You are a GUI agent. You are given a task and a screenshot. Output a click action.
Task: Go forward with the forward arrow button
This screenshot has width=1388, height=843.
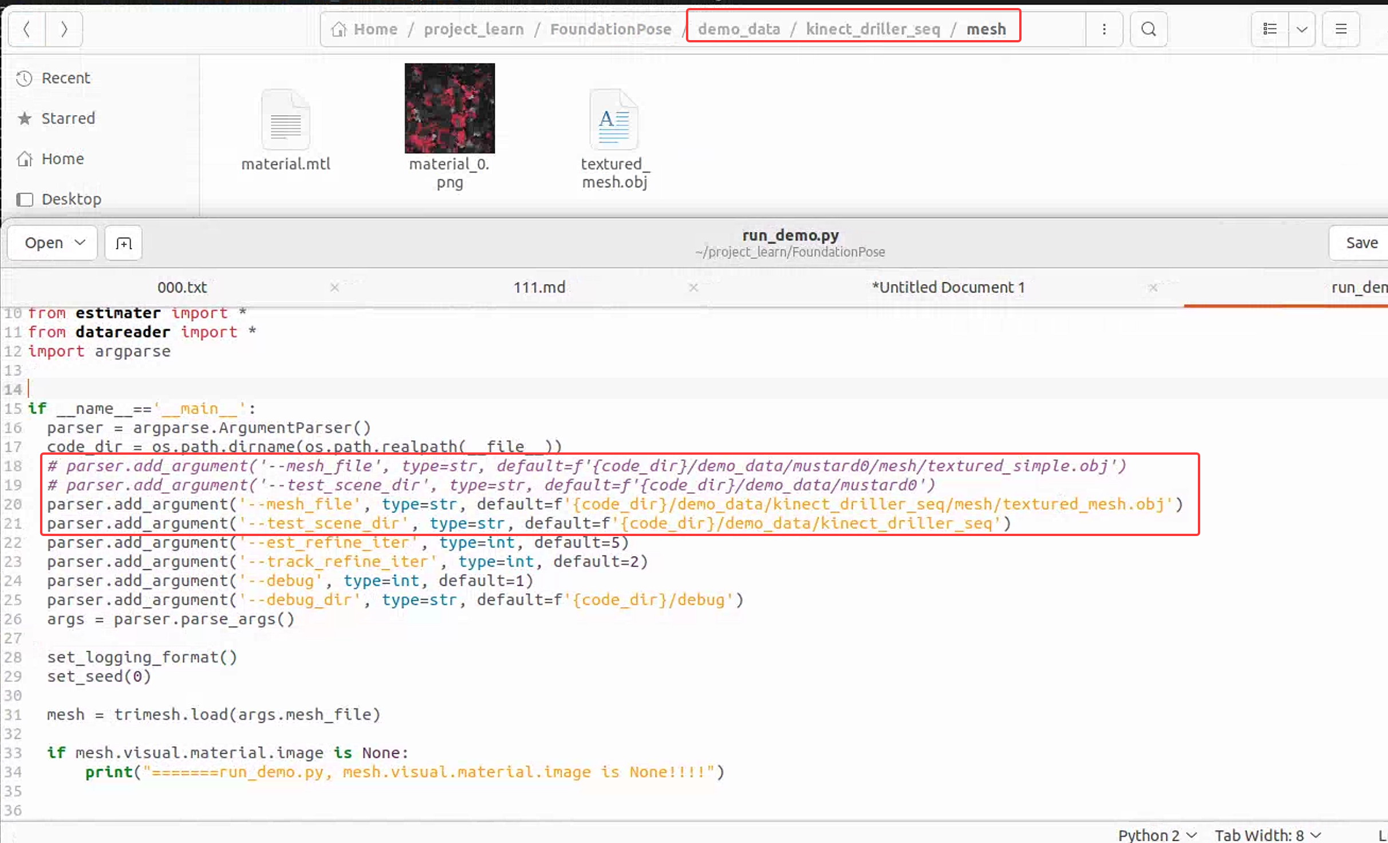64,29
